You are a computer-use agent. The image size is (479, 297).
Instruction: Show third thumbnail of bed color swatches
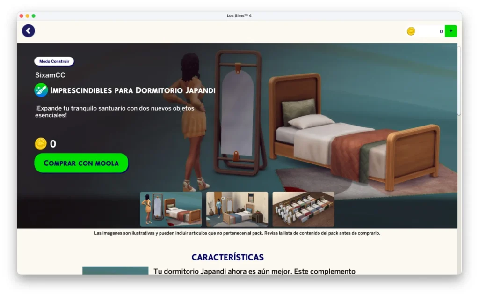point(303,209)
